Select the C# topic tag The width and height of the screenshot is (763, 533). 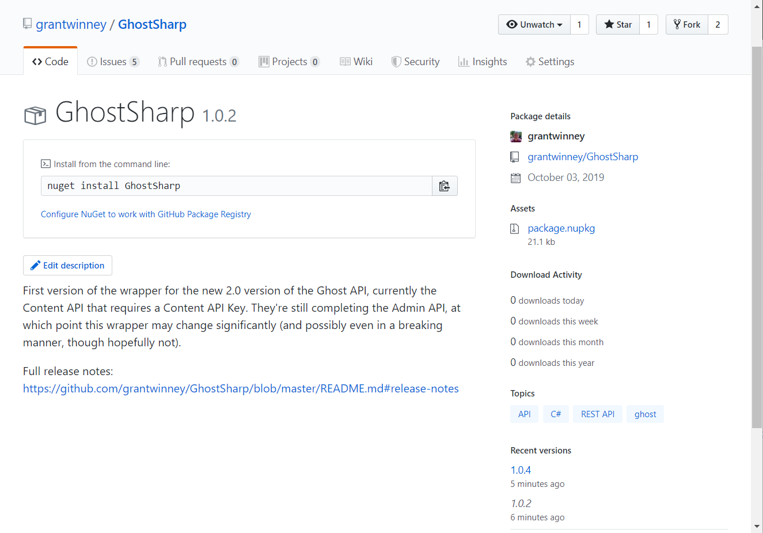coord(556,414)
